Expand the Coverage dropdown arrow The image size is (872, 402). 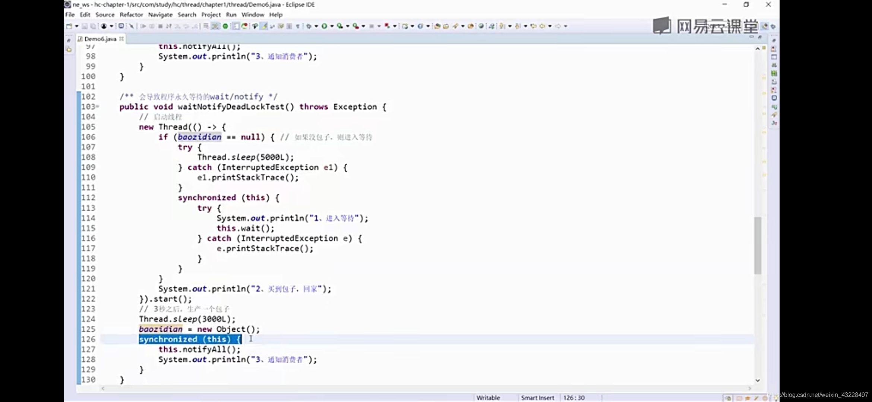(347, 26)
